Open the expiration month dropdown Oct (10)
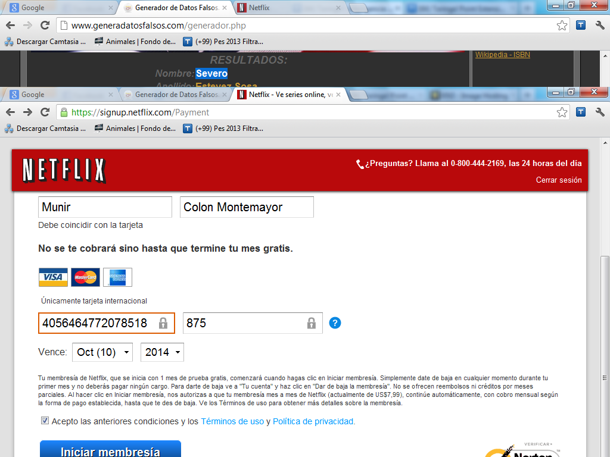This screenshot has width=610, height=457. point(102,352)
